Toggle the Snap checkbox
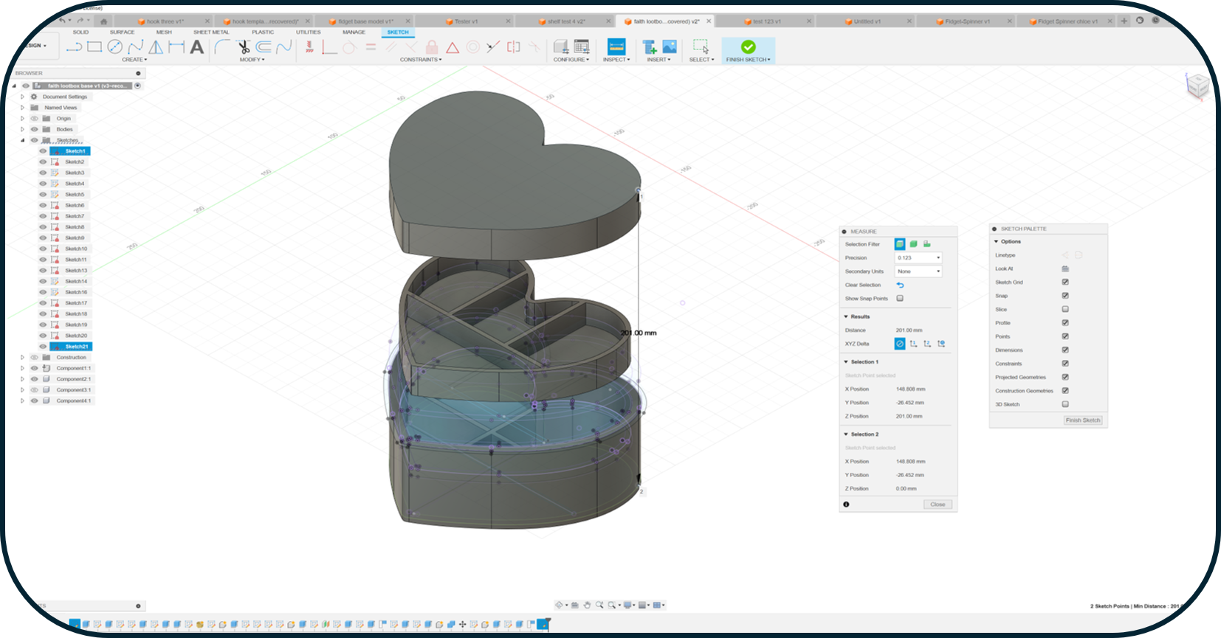 coord(1065,296)
